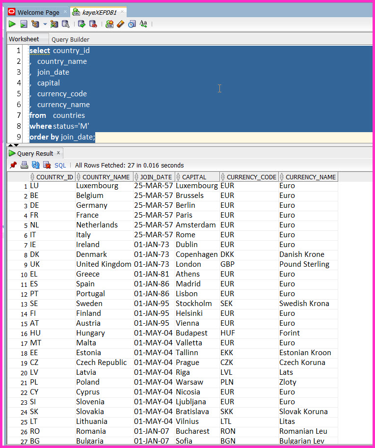Select the Malta country name cell
The image size is (375, 448).
[x=104, y=343]
